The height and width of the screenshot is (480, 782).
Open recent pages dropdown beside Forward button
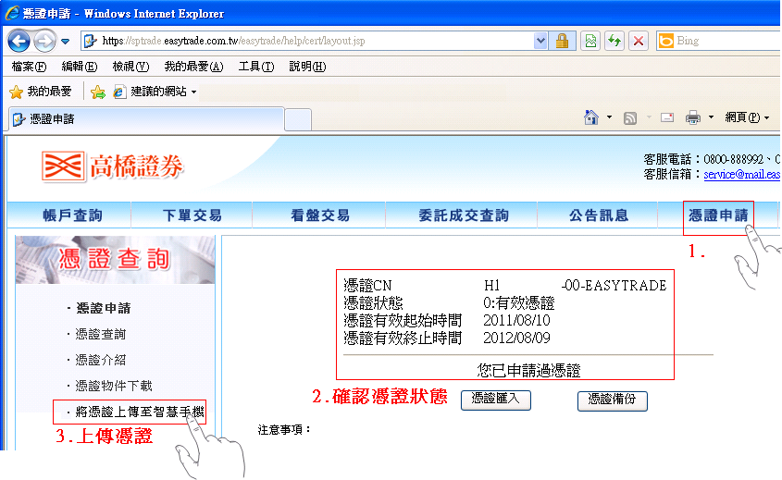point(66,42)
